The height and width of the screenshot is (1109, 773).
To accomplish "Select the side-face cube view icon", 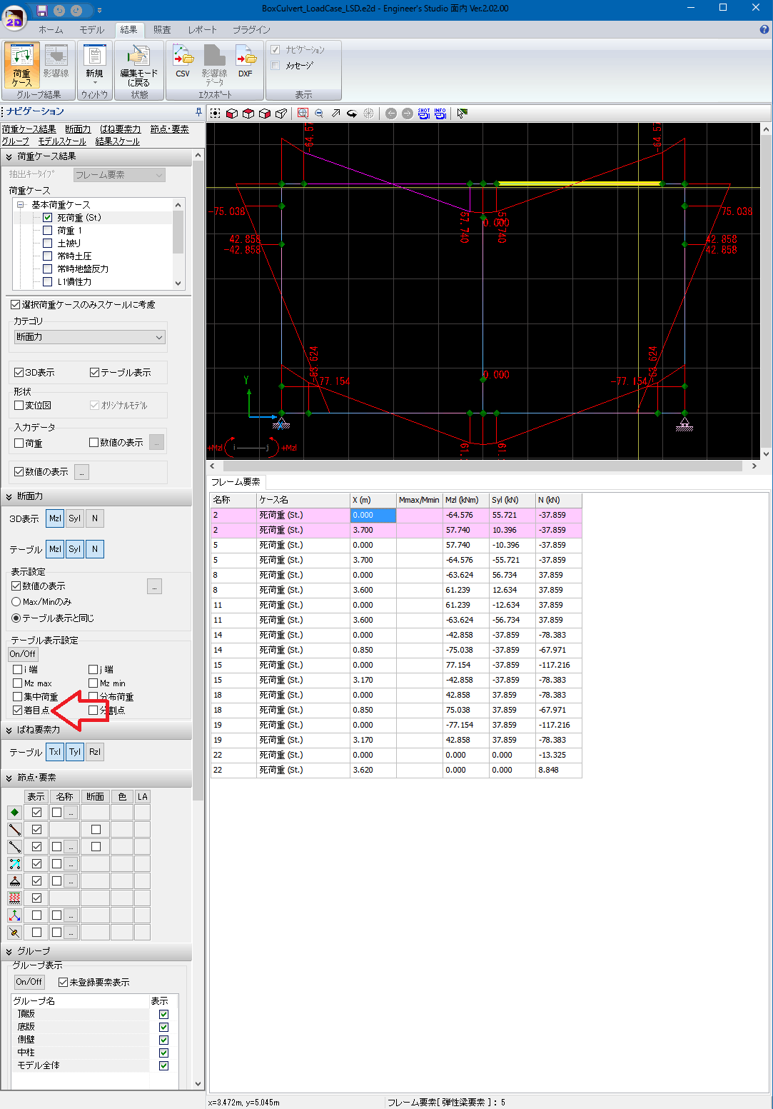I will pyautogui.click(x=265, y=114).
